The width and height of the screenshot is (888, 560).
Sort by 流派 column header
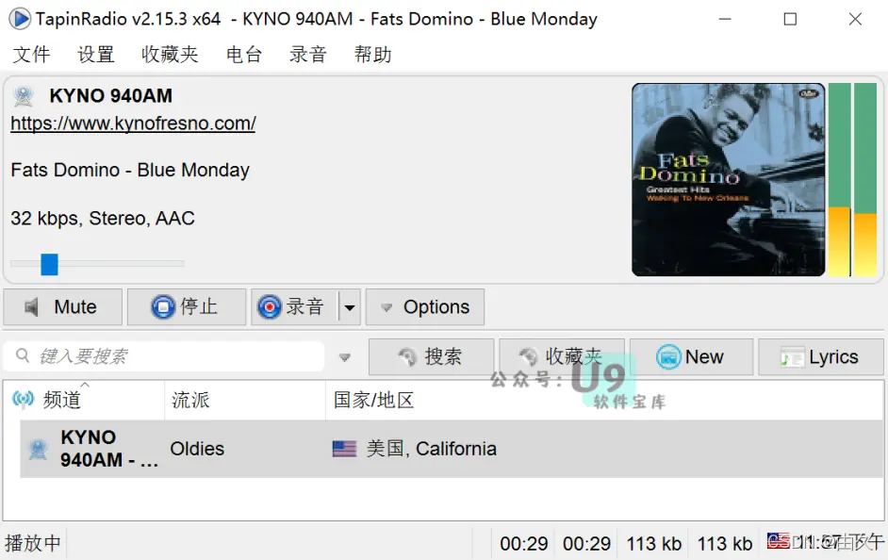pyautogui.click(x=245, y=401)
